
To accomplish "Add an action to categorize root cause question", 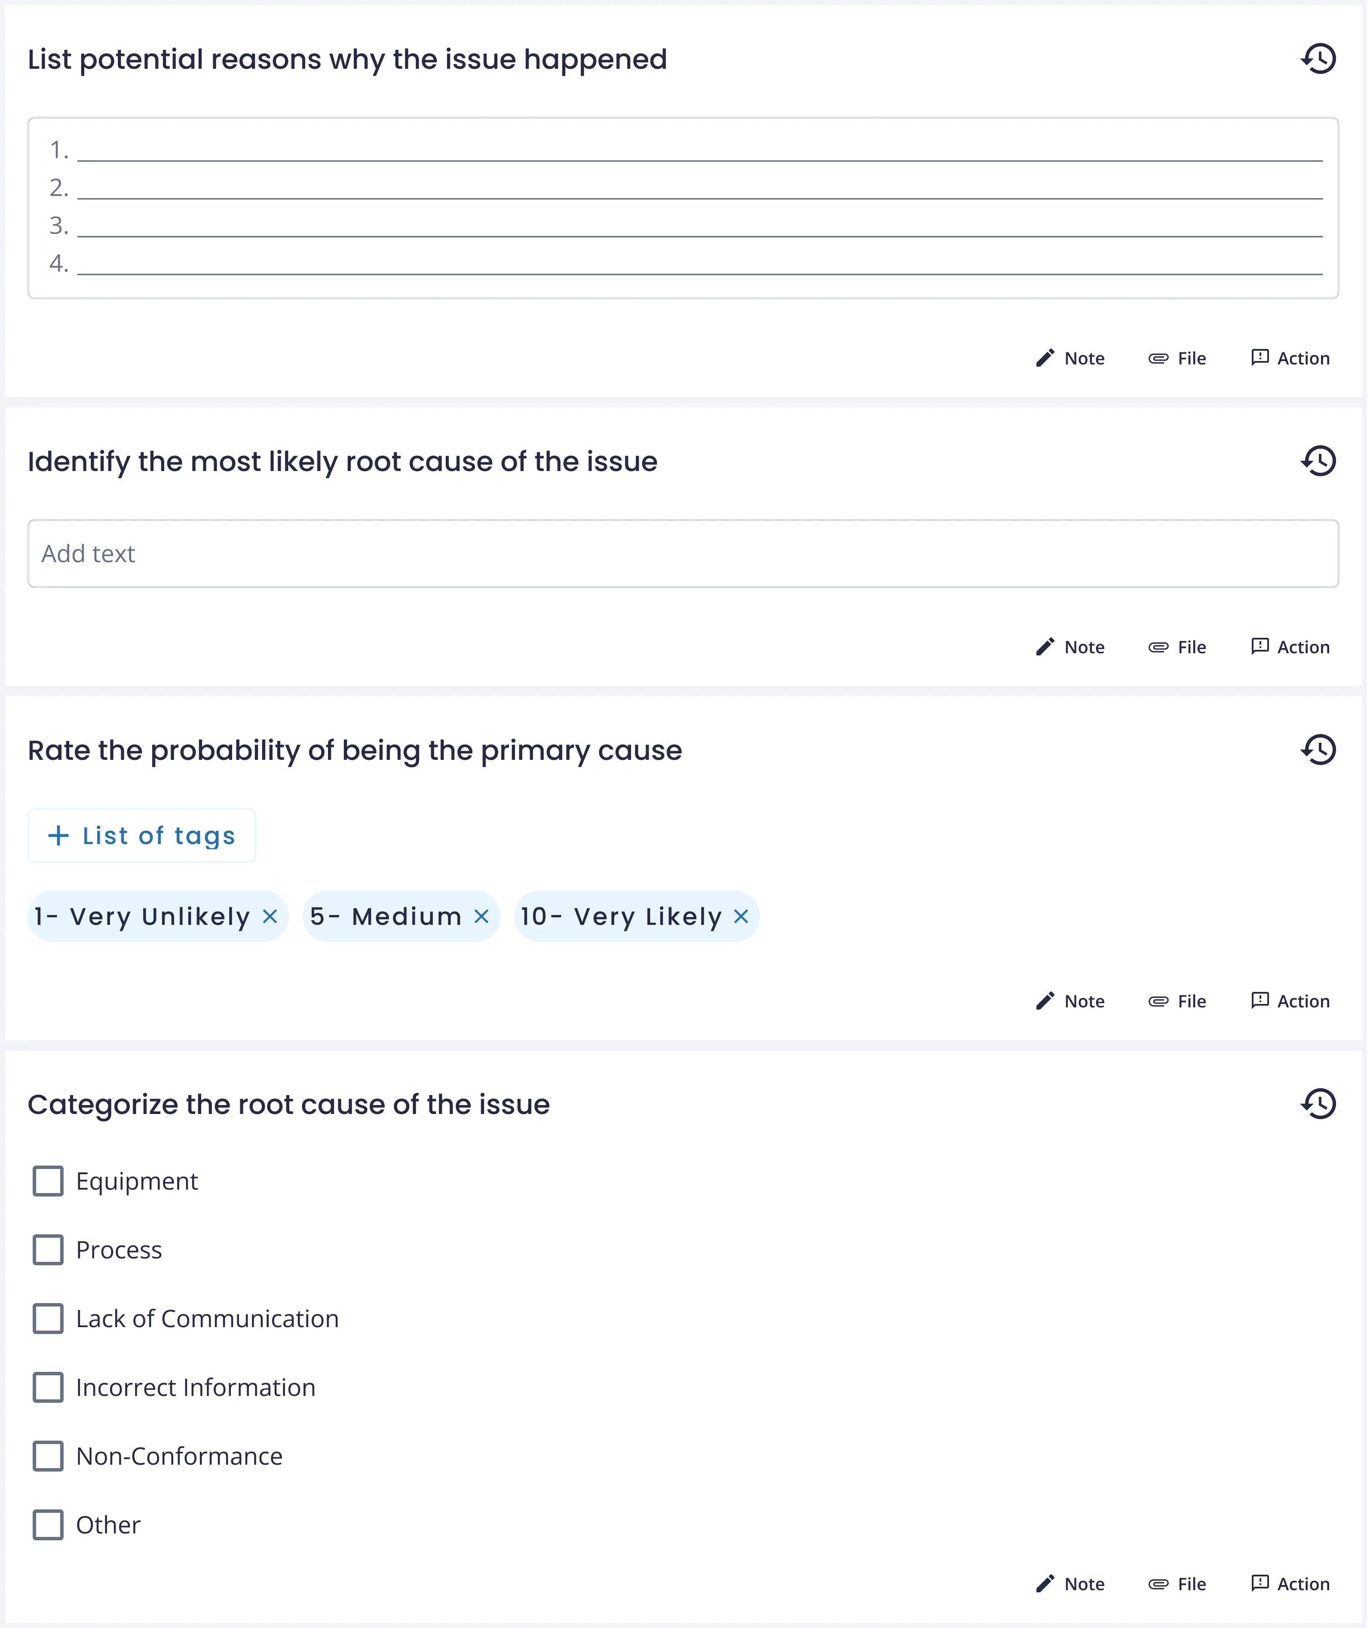I will pyautogui.click(x=1290, y=1584).
